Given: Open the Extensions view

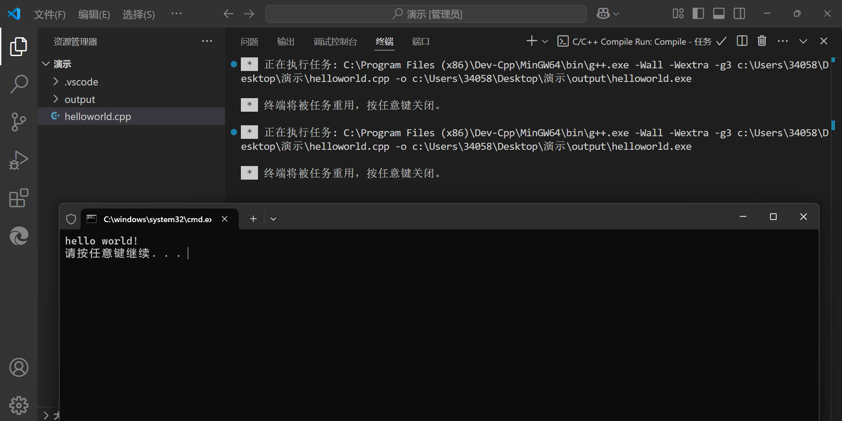Looking at the screenshot, I should pos(18,198).
